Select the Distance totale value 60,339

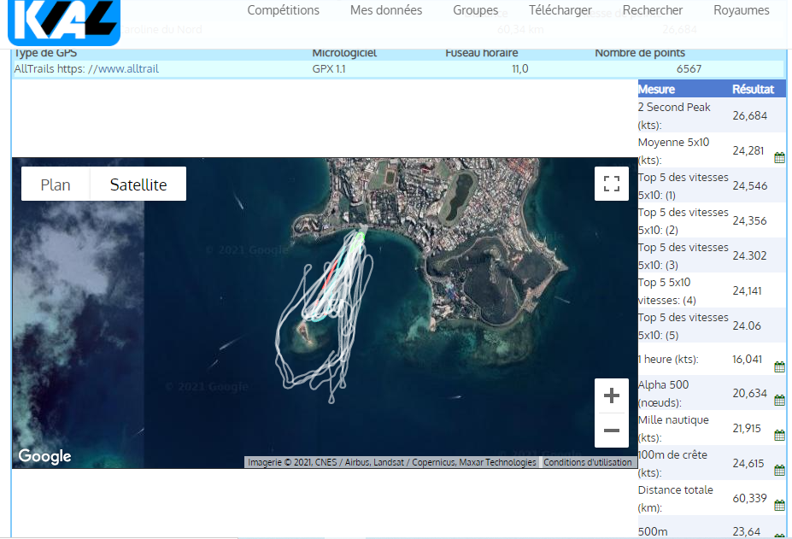[x=749, y=498]
